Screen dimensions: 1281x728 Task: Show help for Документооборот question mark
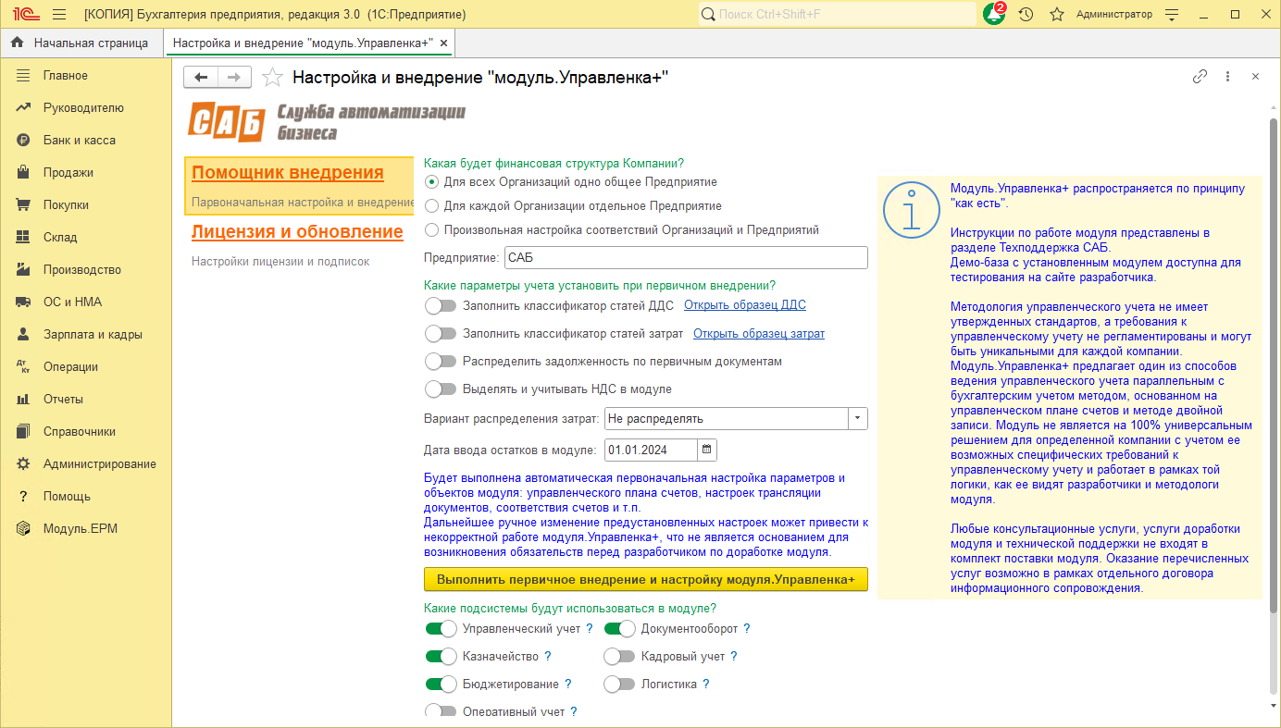(747, 629)
